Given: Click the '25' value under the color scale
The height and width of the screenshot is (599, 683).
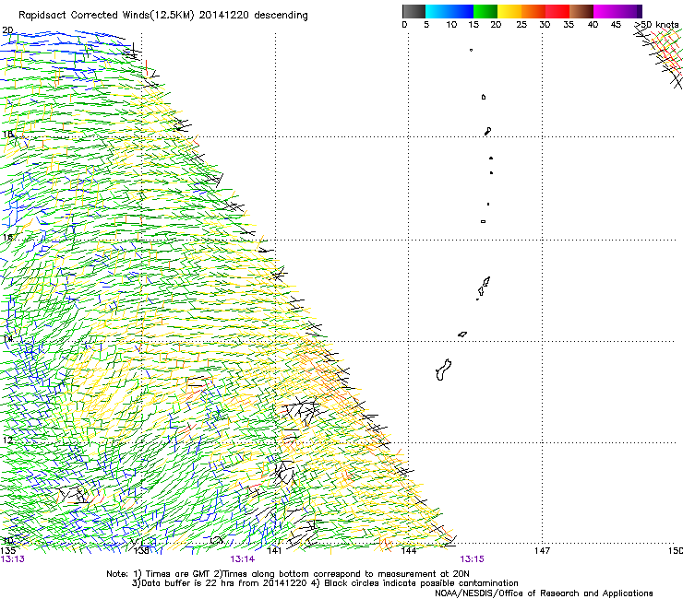Looking at the screenshot, I should [x=521, y=25].
